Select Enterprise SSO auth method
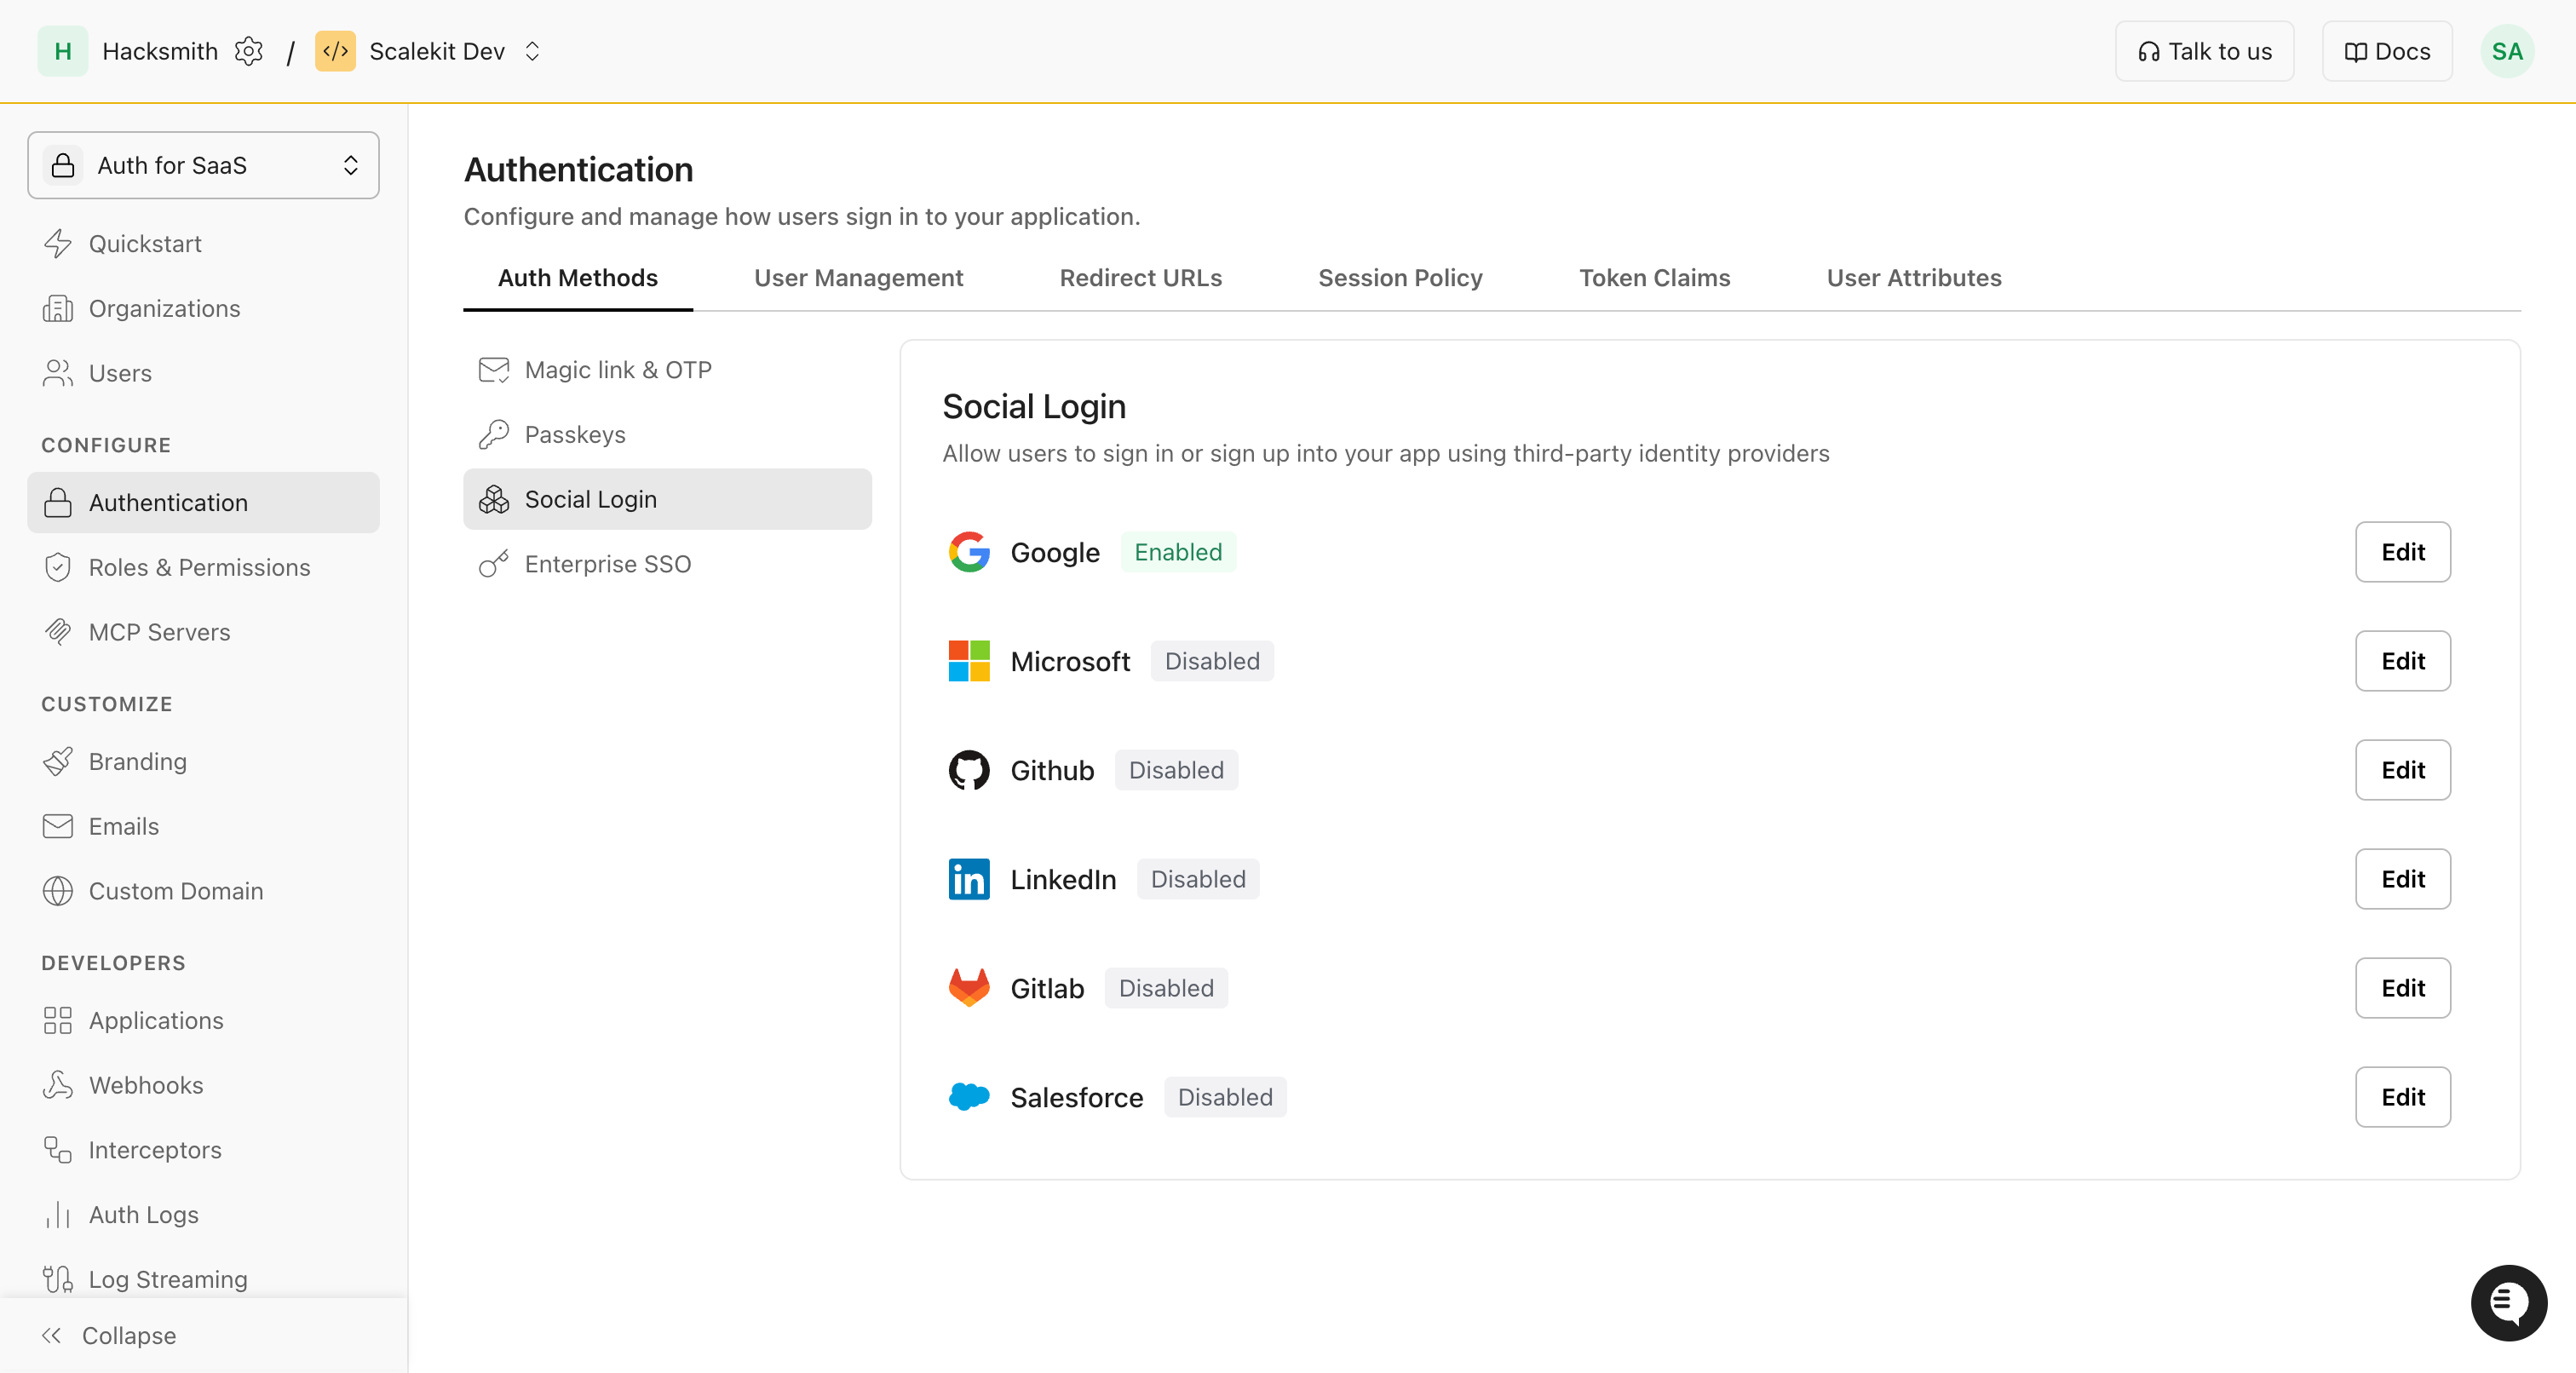The width and height of the screenshot is (2576, 1373). (x=667, y=564)
